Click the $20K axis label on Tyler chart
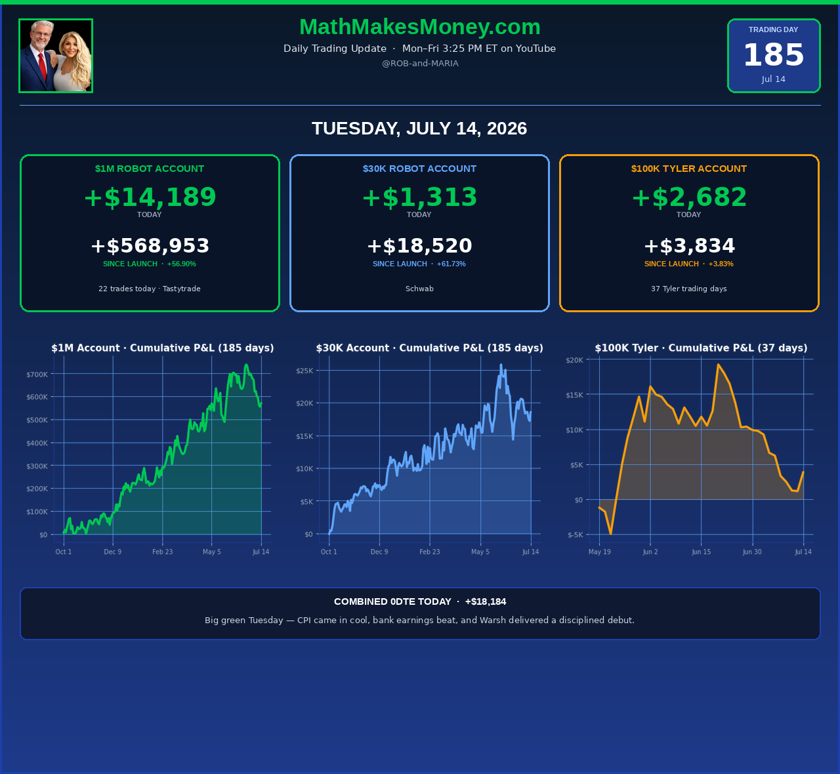840x774 pixels. coord(574,360)
